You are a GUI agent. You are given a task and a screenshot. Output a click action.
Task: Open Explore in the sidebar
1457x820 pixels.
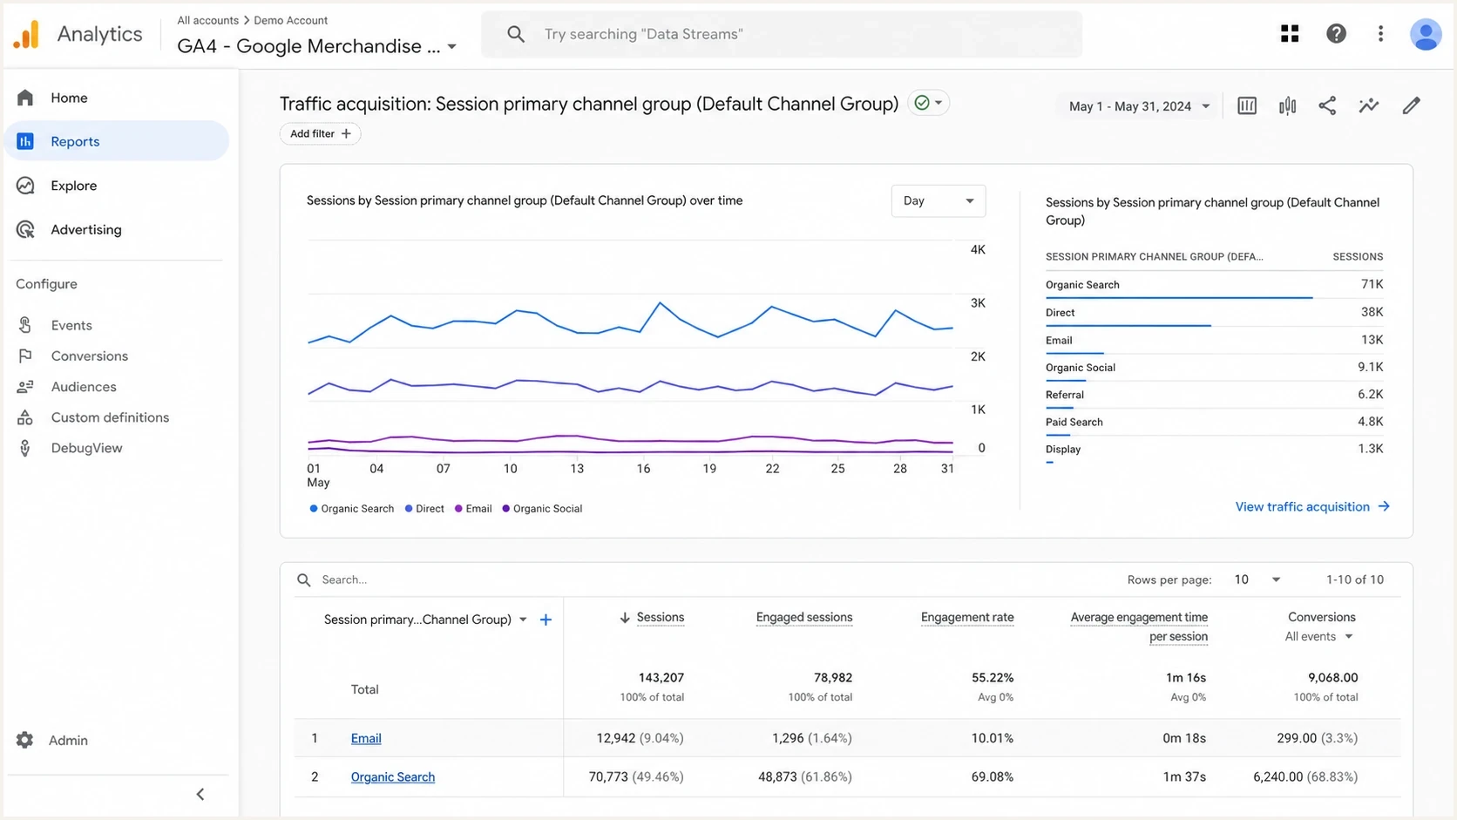pos(117,186)
